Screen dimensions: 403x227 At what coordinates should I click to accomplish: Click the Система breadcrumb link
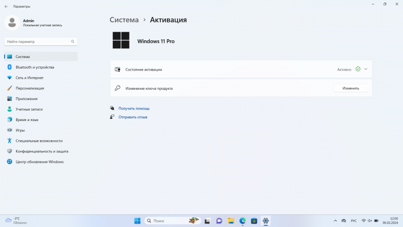[x=124, y=20]
